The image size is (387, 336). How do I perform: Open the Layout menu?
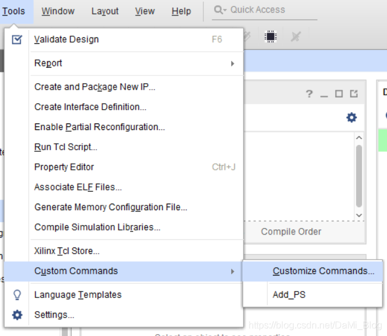[105, 11]
